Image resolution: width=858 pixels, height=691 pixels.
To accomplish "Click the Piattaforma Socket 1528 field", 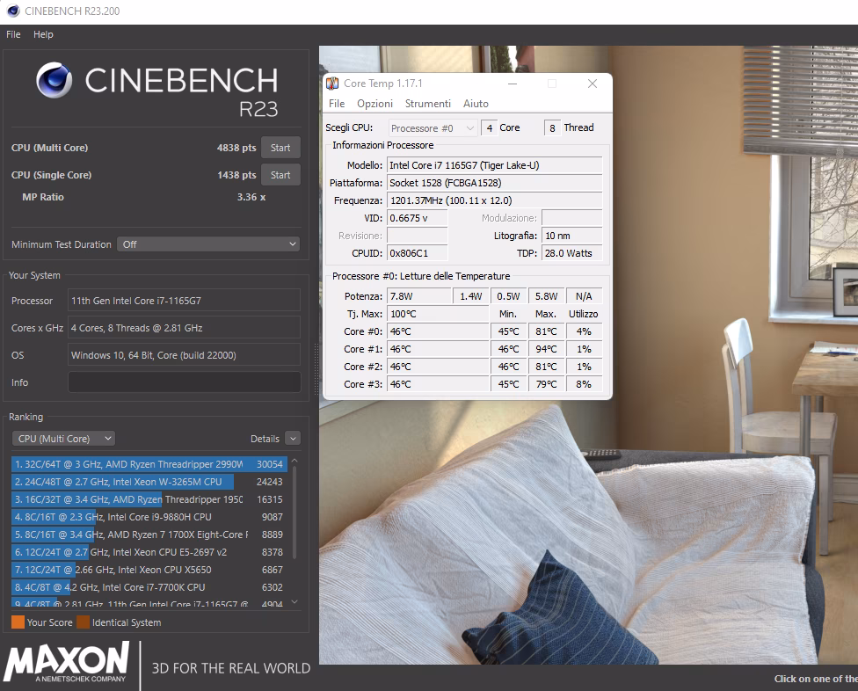I will [x=495, y=183].
